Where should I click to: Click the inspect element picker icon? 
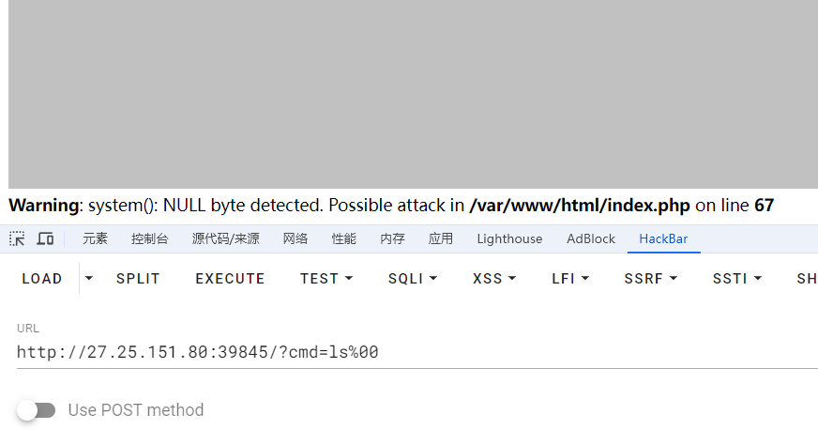coord(17,239)
